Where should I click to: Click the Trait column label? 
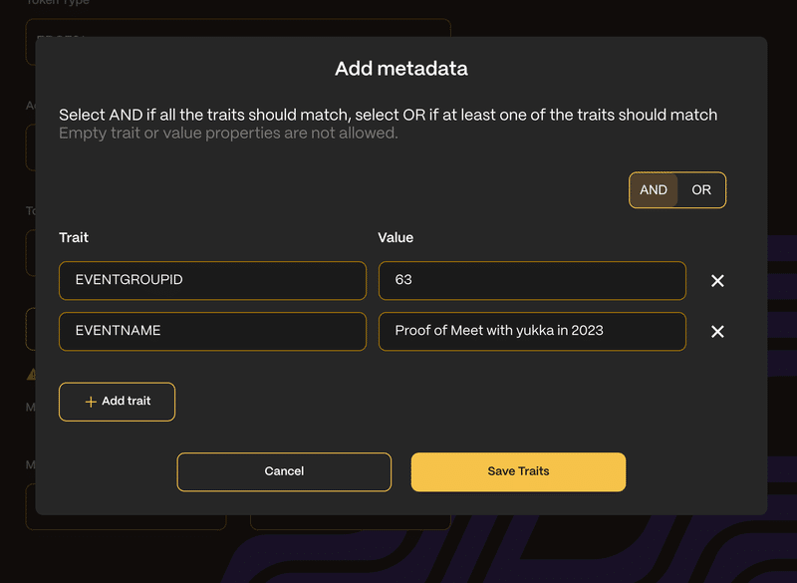(x=74, y=237)
